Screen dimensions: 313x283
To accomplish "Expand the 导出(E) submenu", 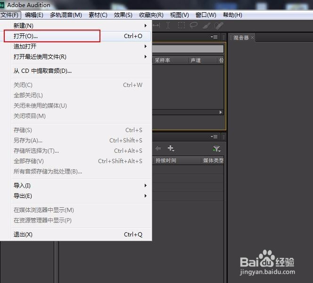I will [81, 196].
